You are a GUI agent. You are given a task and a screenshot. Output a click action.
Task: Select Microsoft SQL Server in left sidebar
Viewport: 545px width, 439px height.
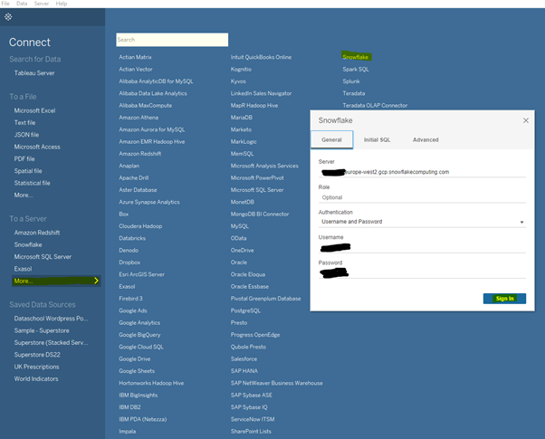(x=43, y=257)
